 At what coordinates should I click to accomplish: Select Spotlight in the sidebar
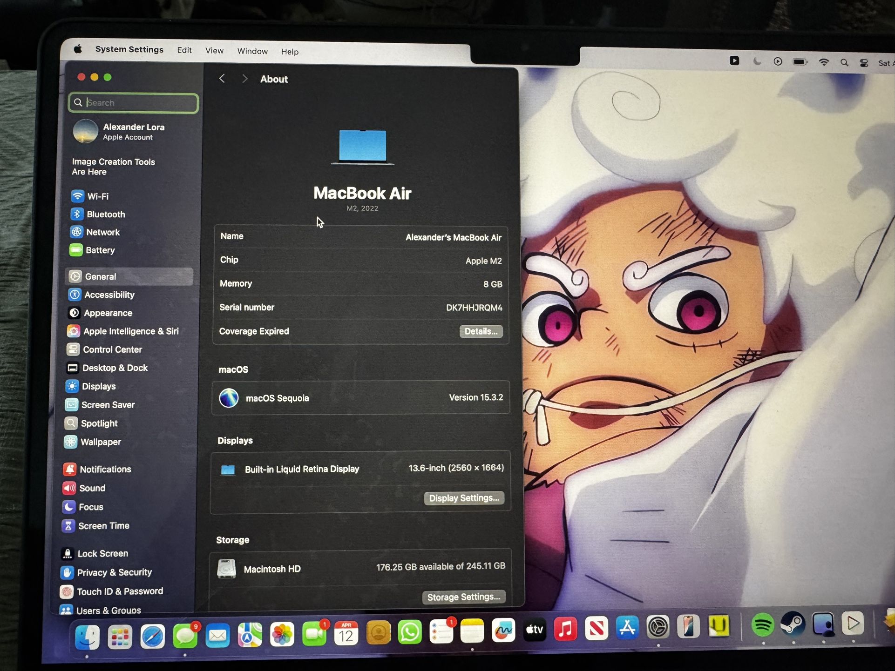click(x=91, y=423)
